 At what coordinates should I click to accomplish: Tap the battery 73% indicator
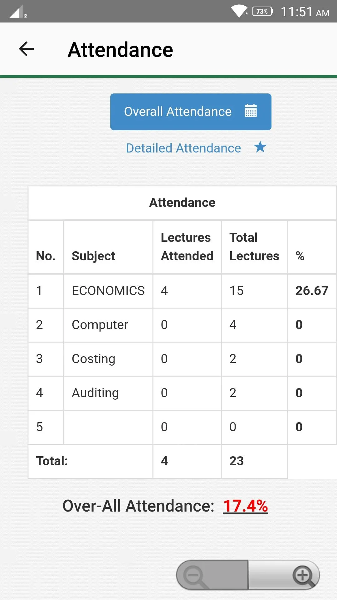click(262, 11)
